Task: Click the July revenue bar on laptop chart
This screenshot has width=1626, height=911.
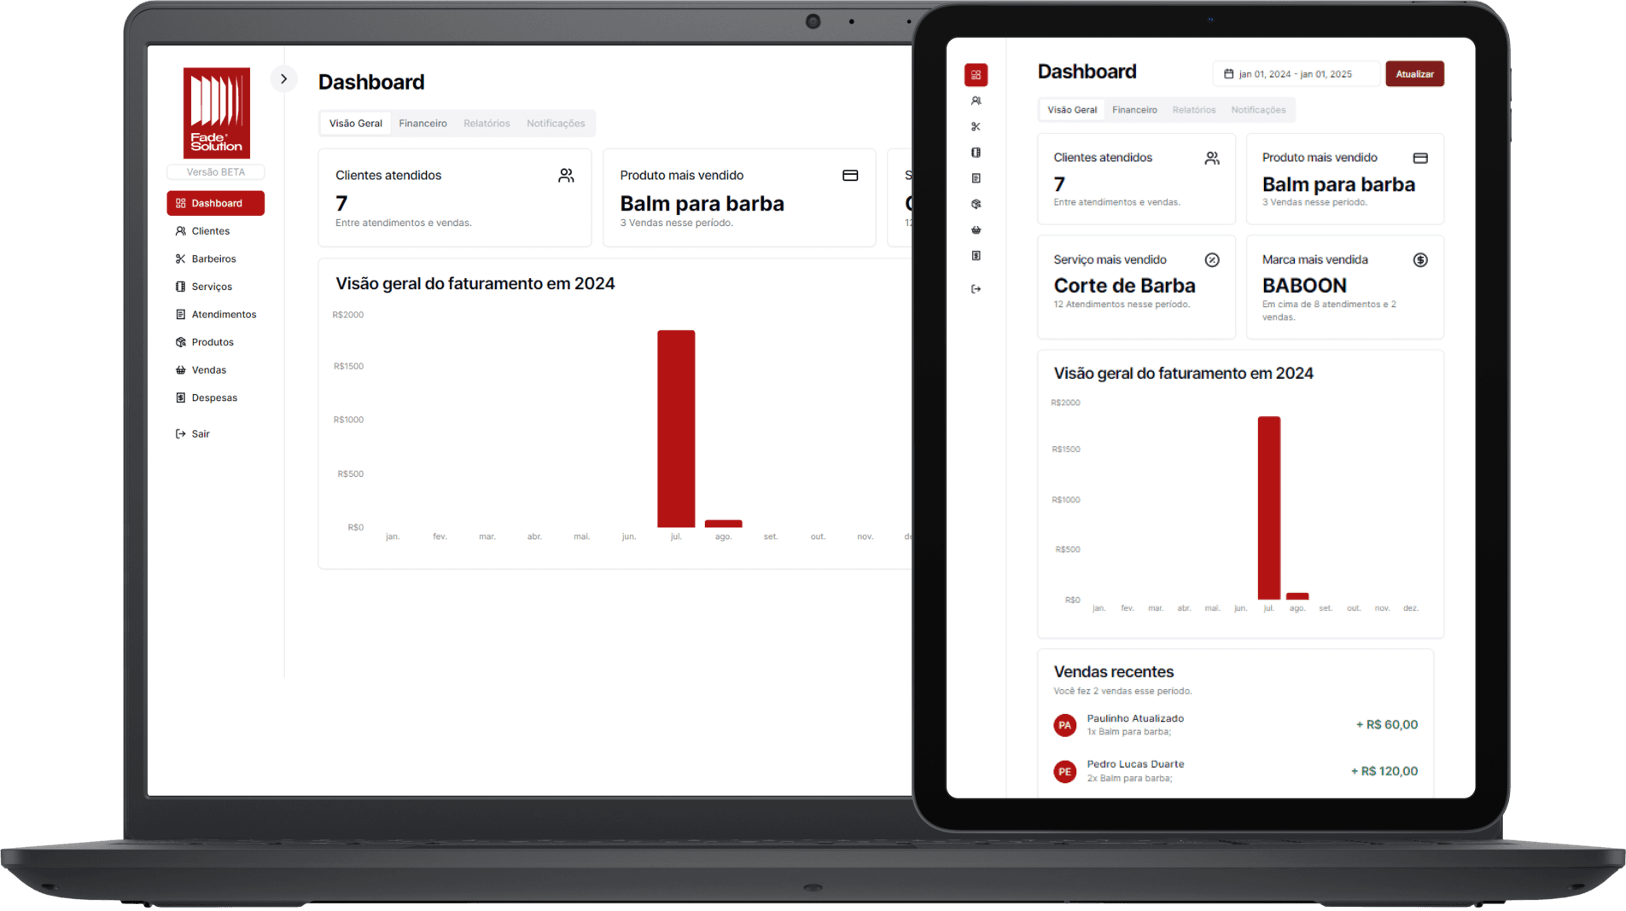Action: 676,428
